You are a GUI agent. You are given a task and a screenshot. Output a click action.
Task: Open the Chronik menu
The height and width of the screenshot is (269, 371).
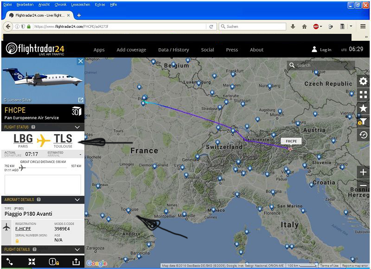coord(61,5)
